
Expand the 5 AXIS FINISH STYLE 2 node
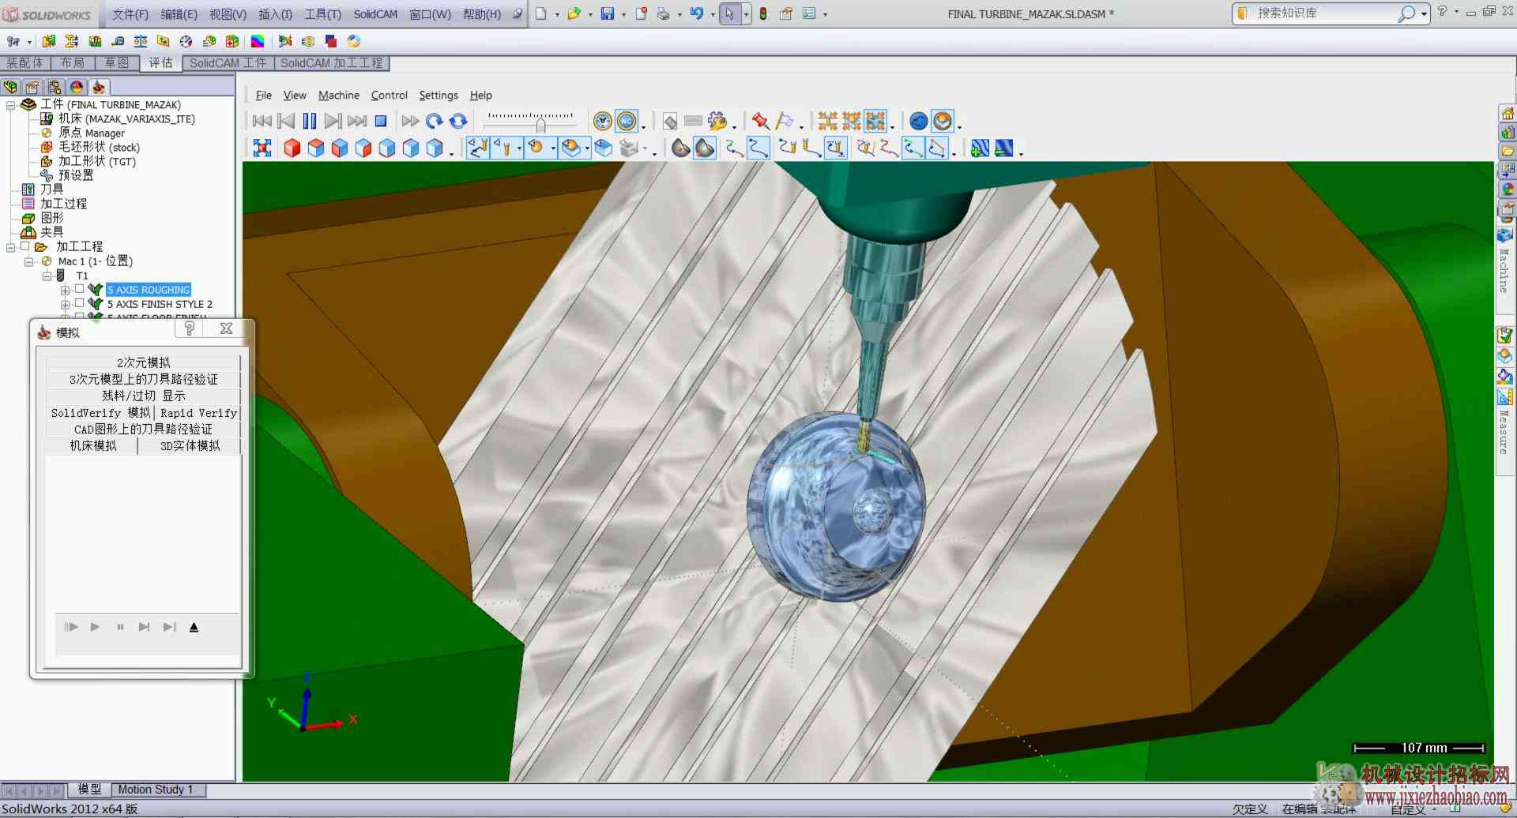[x=66, y=305]
